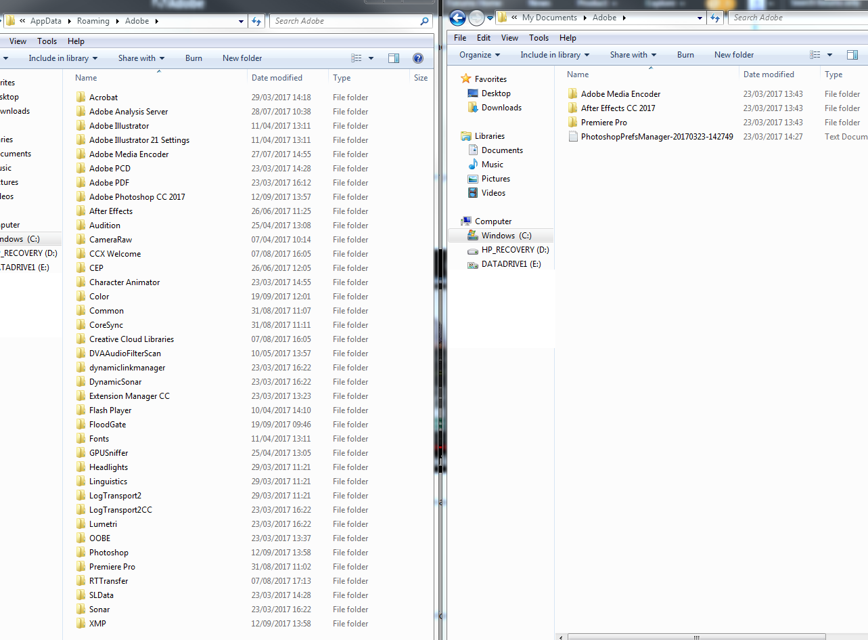Click Computer icon in right navigation pane
Viewport: 868px width, 640px height.
(x=465, y=221)
